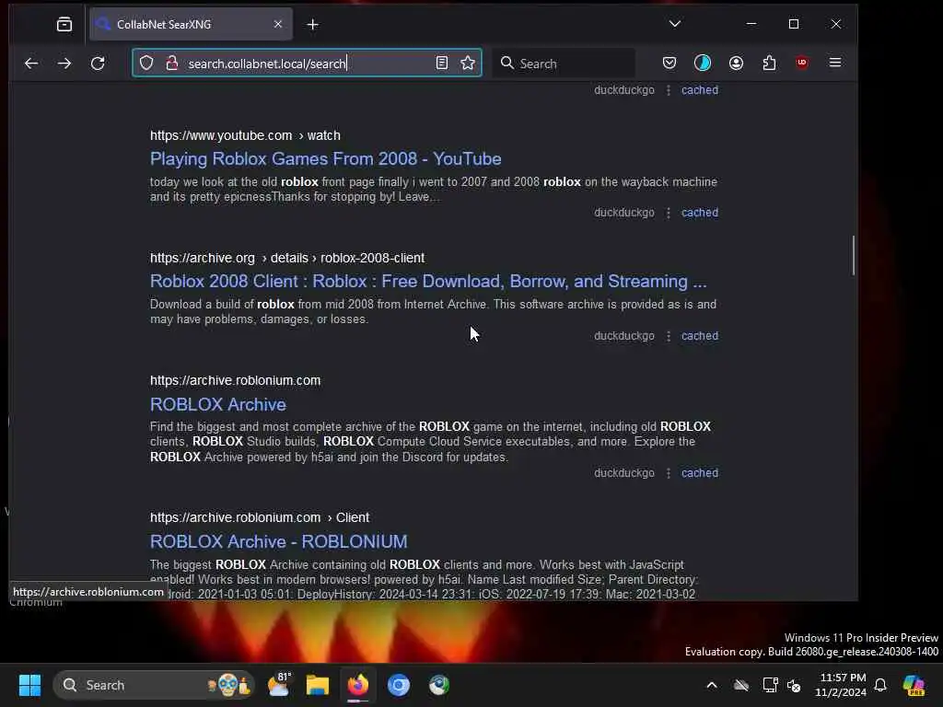Screen dimensions: 943x707
Task: Open Copilot preview icon in taskbar
Action: pyautogui.click(x=914, y=685)
